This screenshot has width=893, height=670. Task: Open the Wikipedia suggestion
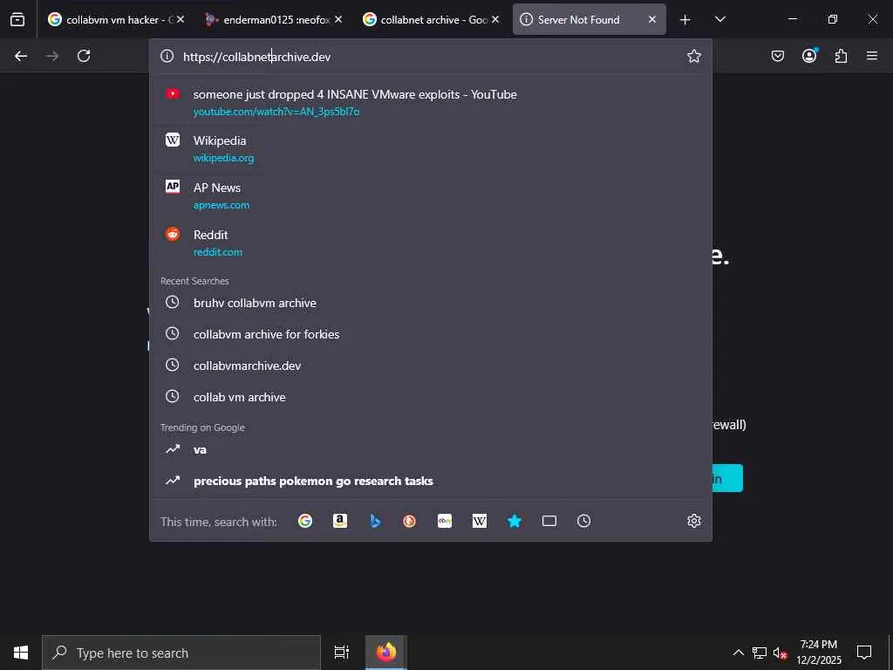point(431,148)
